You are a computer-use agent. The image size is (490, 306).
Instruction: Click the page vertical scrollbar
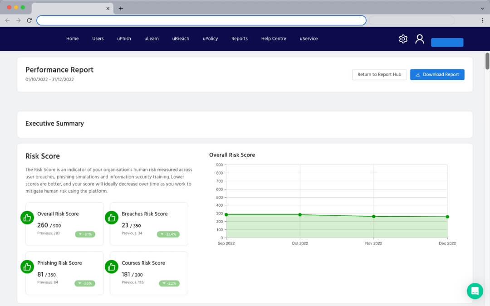487,61
